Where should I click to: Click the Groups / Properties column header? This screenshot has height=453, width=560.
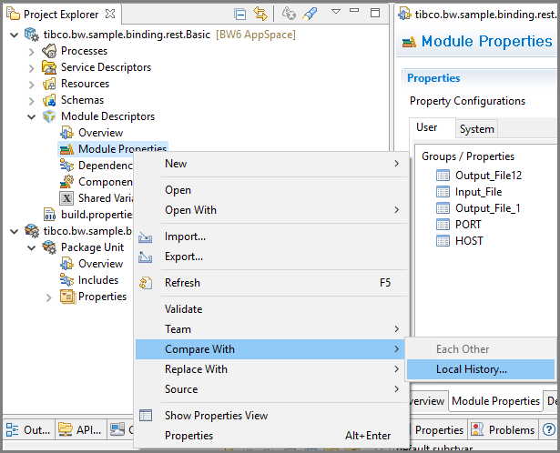click(x=468, y=156)
